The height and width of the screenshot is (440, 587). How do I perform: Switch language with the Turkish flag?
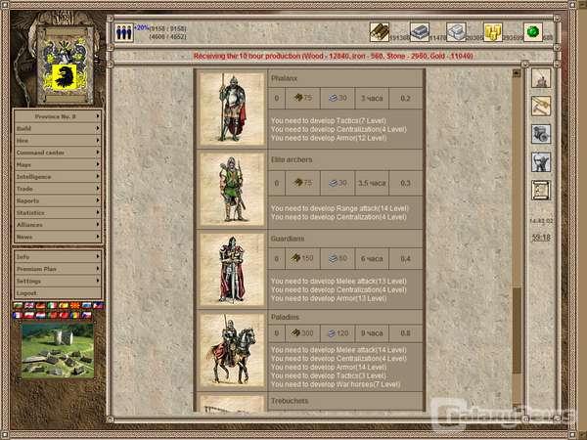pos(64,315)
